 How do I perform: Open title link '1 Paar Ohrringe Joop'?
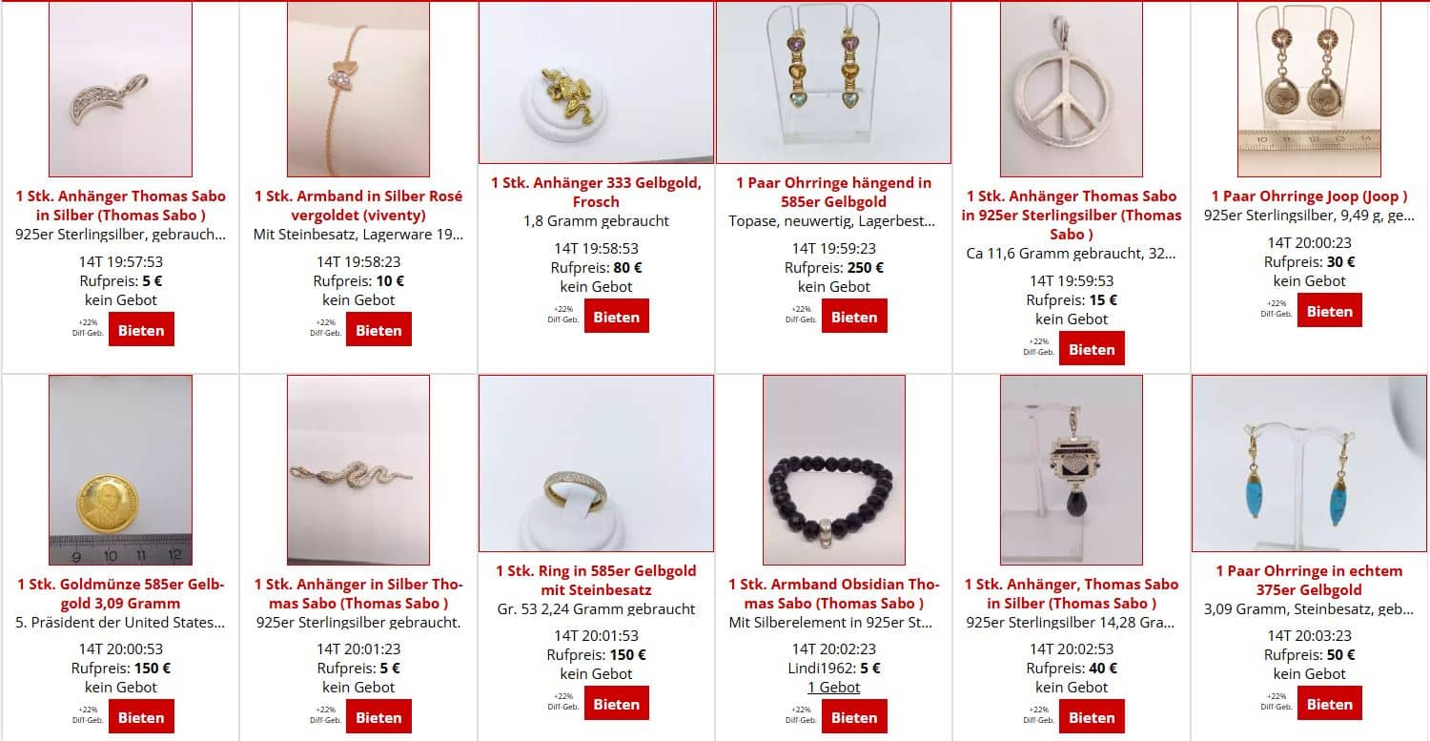pos(1310,196)
